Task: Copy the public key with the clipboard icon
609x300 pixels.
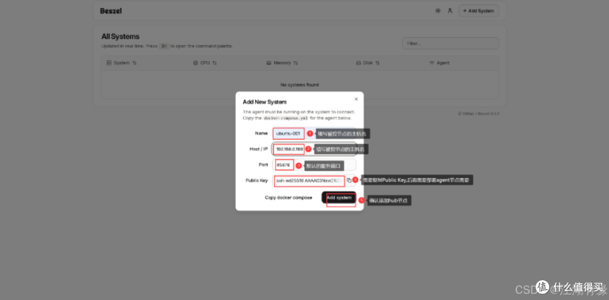Action: pos(349,180)
